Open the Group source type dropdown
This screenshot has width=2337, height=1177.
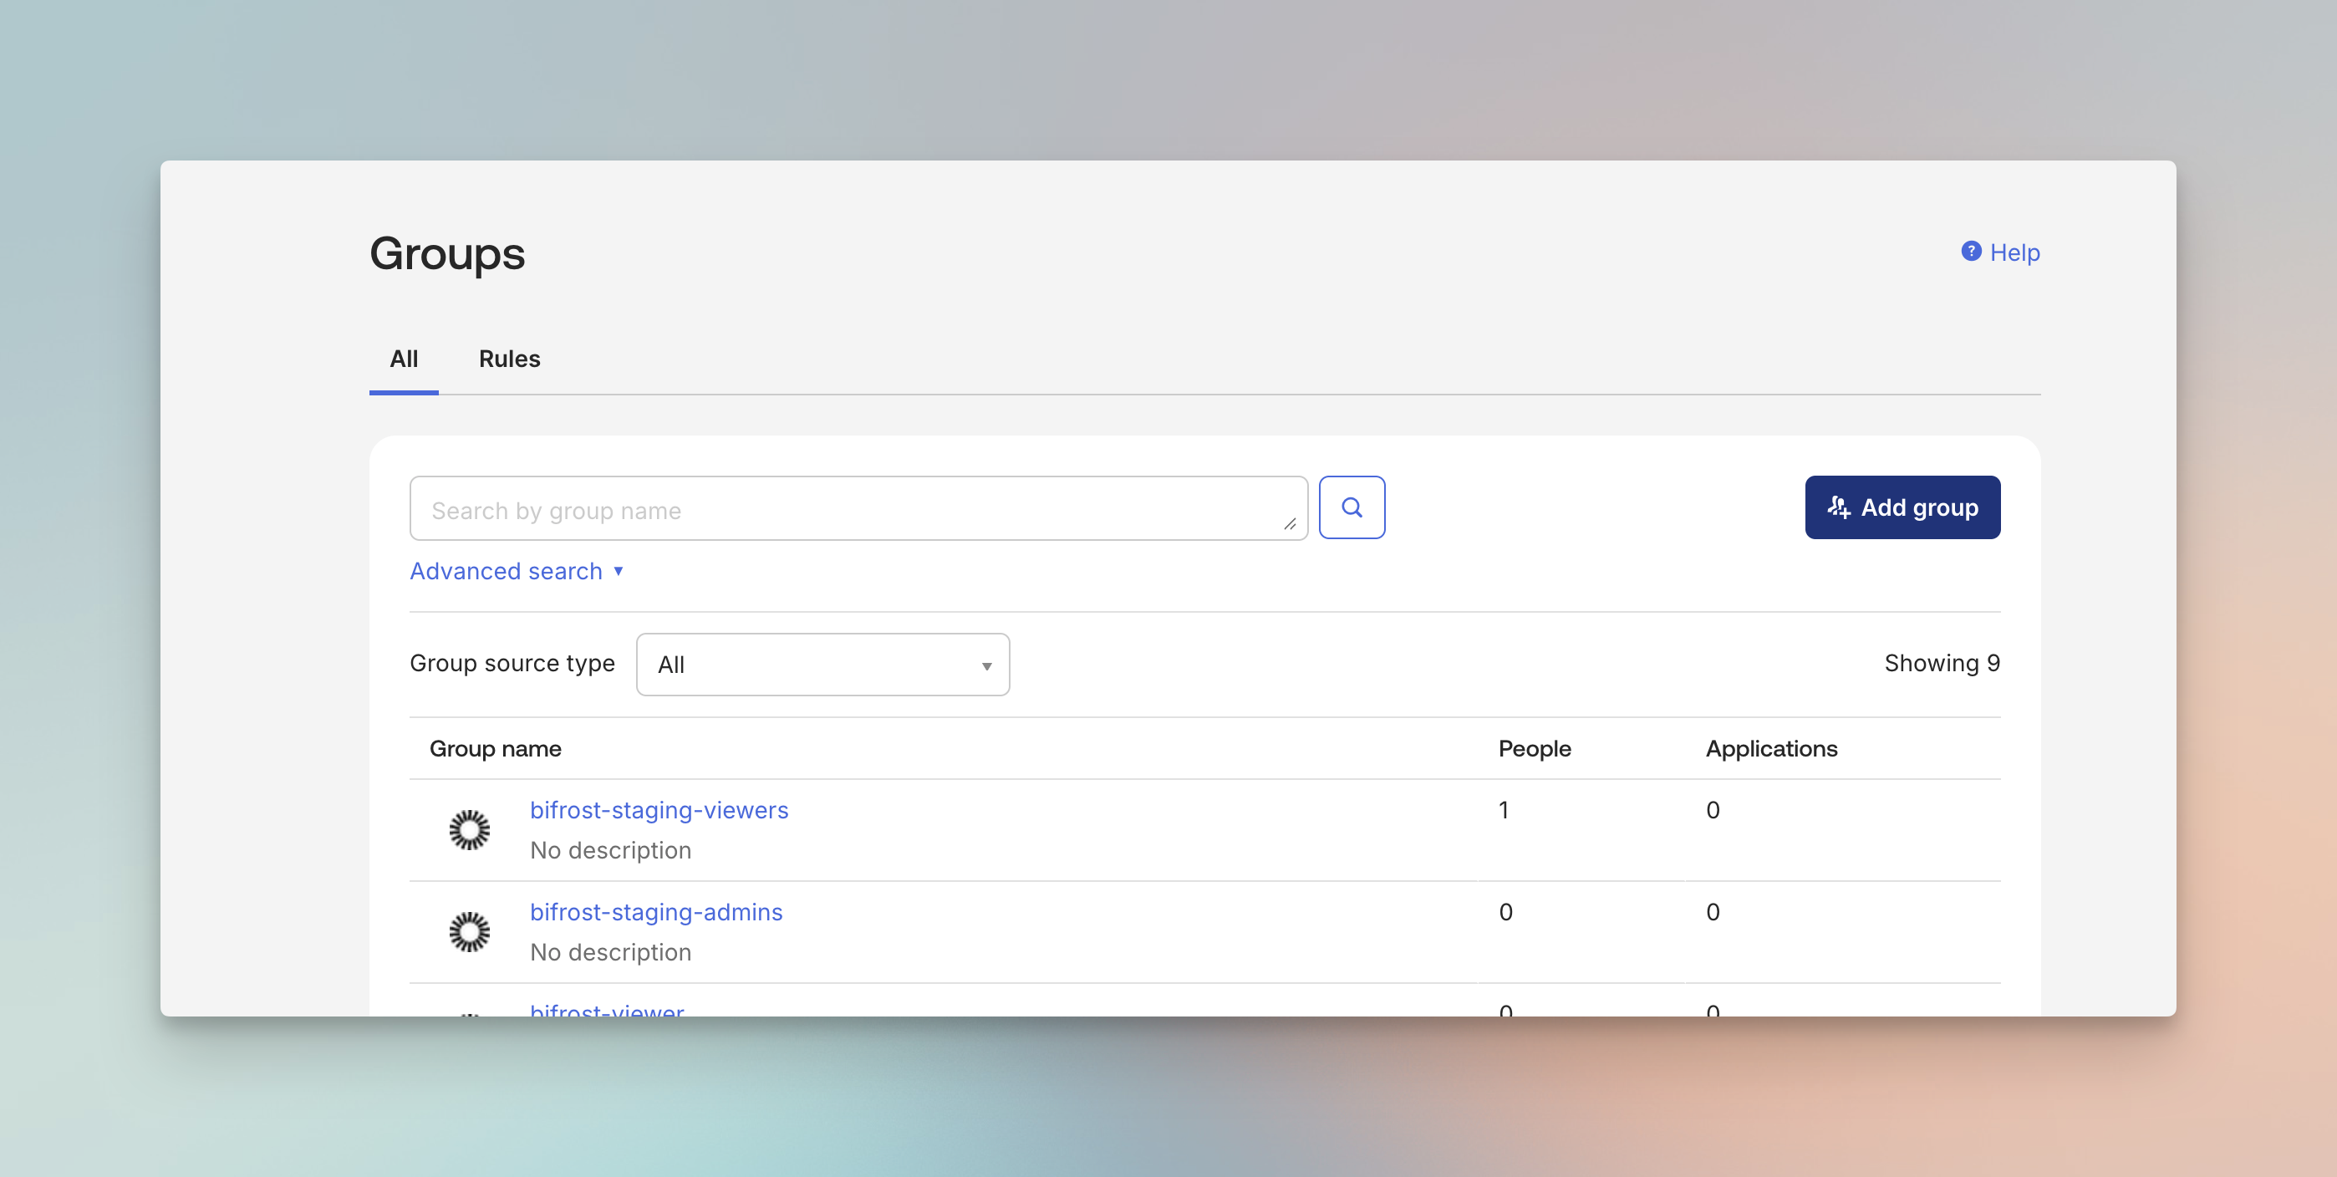[x=822, y=665]
